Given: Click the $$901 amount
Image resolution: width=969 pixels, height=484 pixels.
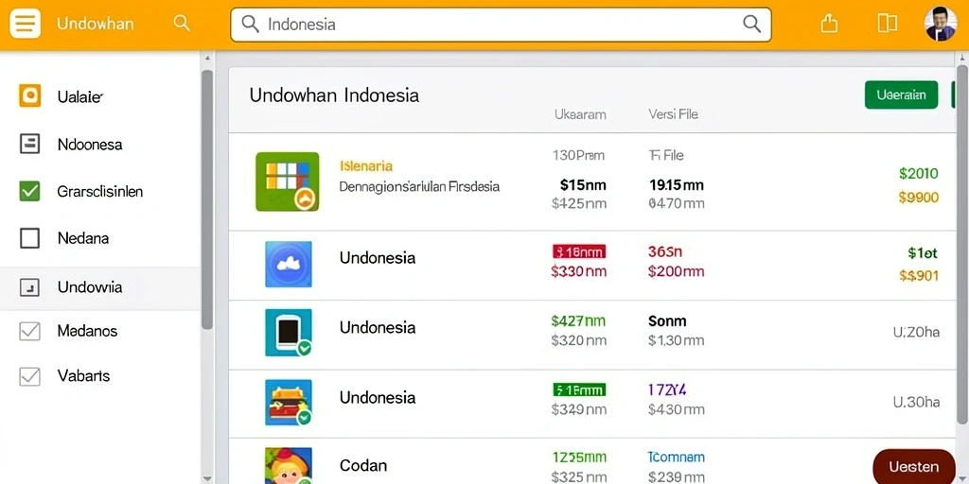Looking at the screenshot, I should 918,275.
